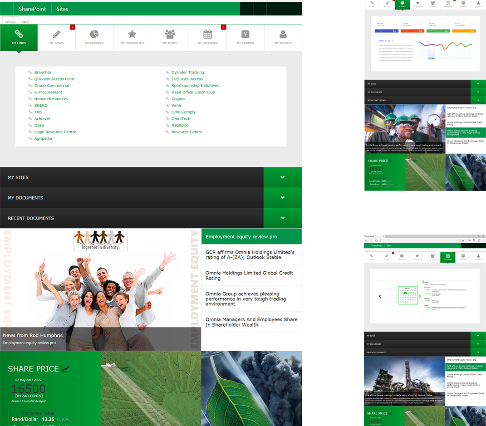Click the large My Yammer icon
Screen dimensions: 486x426
pos(245,34)
